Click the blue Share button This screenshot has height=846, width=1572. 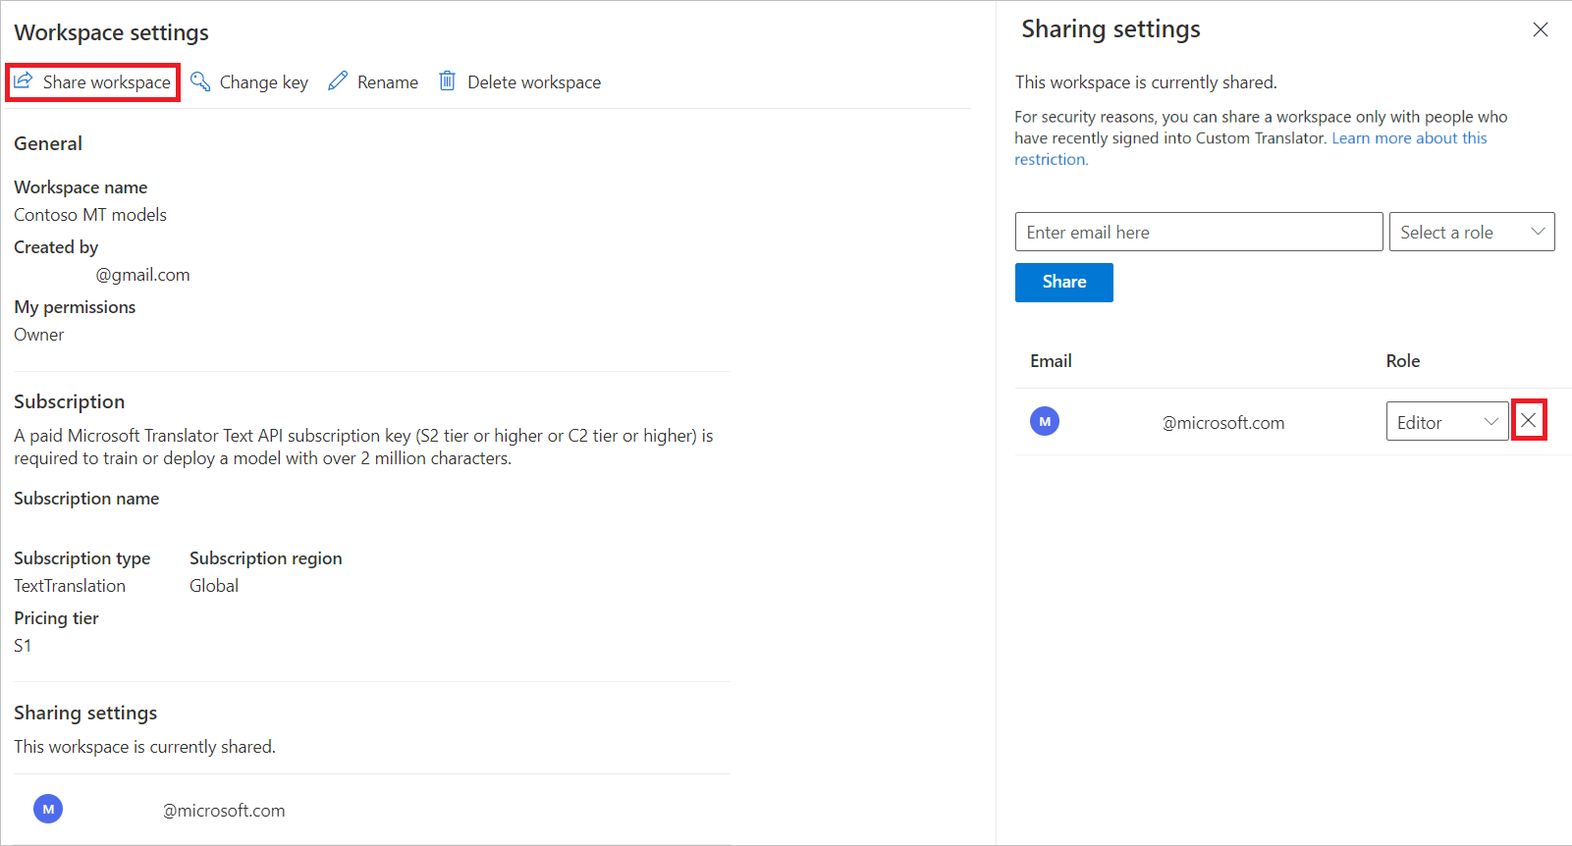(1064, 283)
